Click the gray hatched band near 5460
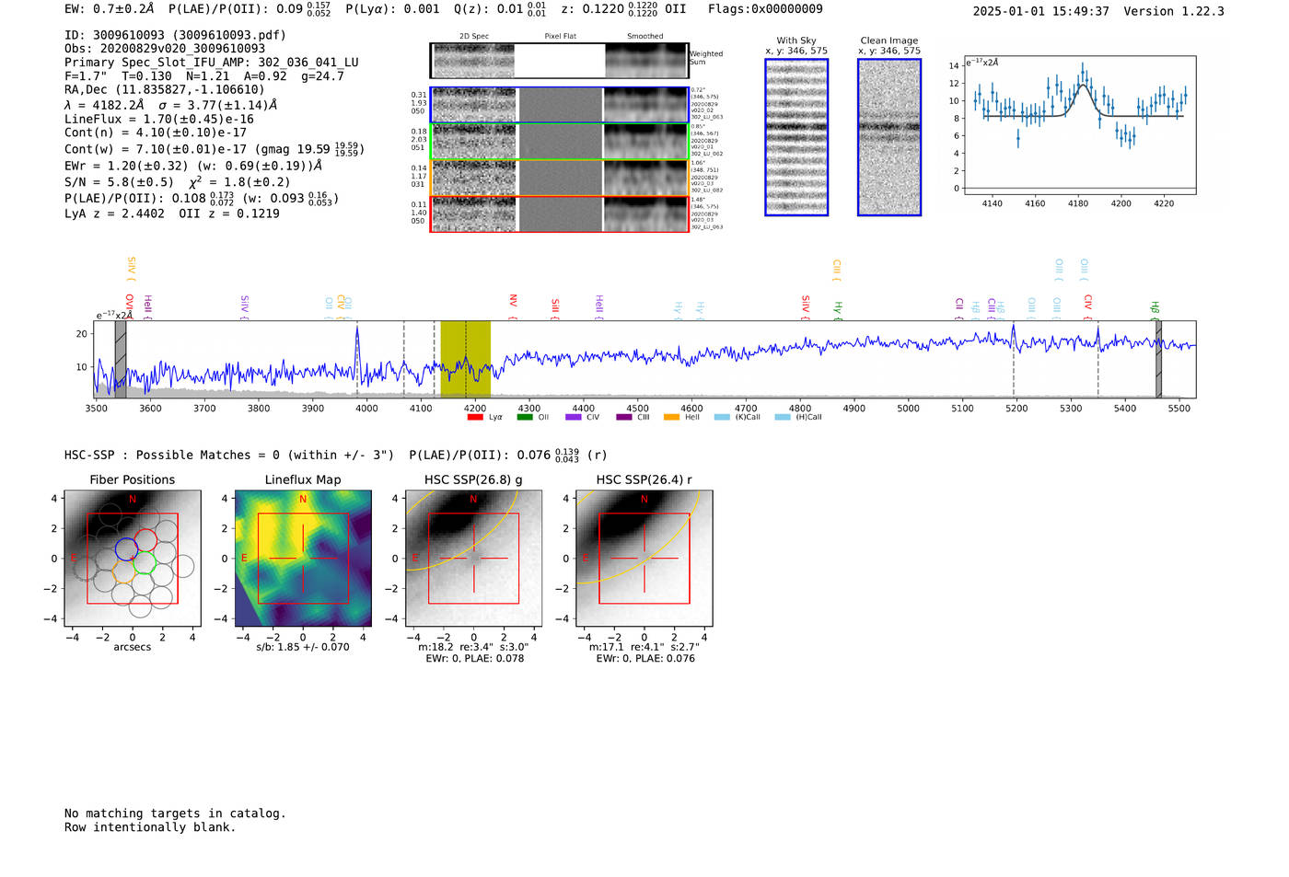This screenshot has height=877, width=1289. (1159, 359)
